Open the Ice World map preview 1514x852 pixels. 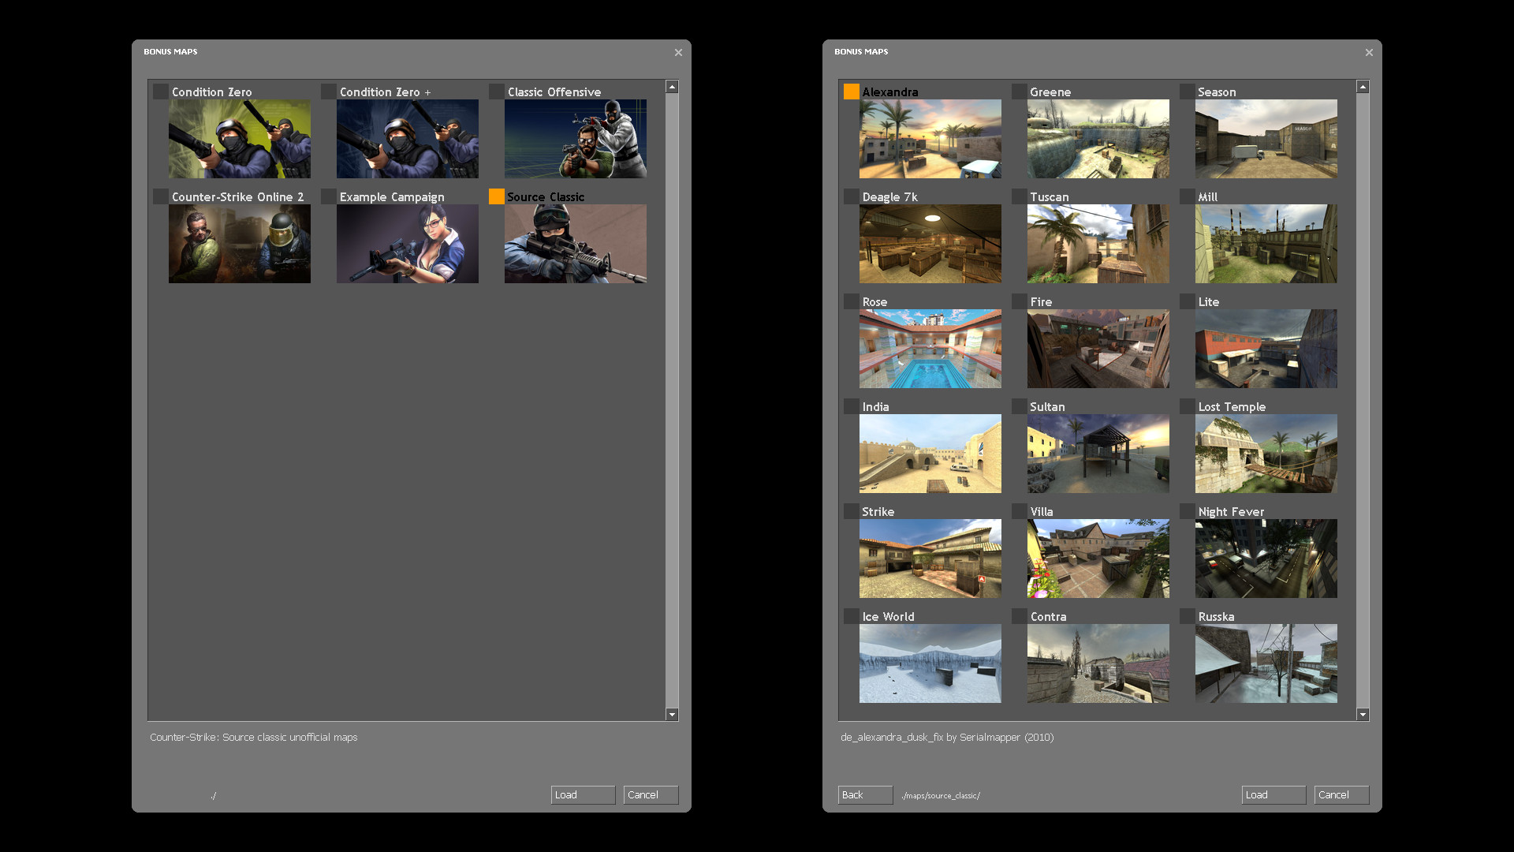(x=930, y=663)
